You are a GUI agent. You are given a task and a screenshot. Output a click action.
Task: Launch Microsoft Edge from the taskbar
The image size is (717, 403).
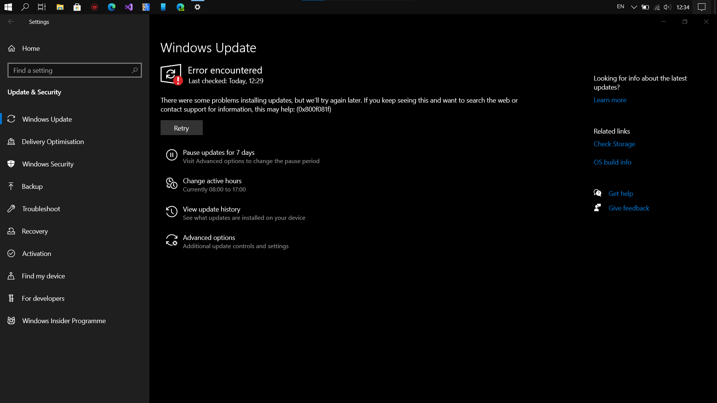point(111,7)
